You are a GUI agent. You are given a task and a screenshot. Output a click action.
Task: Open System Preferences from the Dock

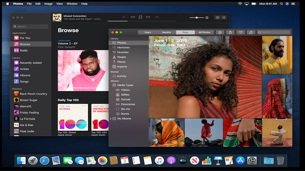coord(252,161)
